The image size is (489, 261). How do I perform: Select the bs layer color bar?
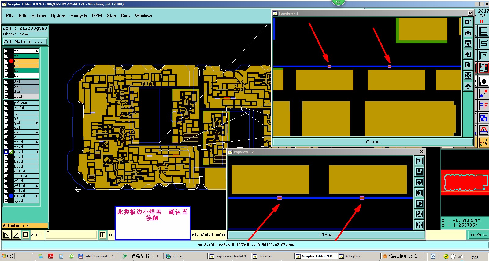(26, 71)
